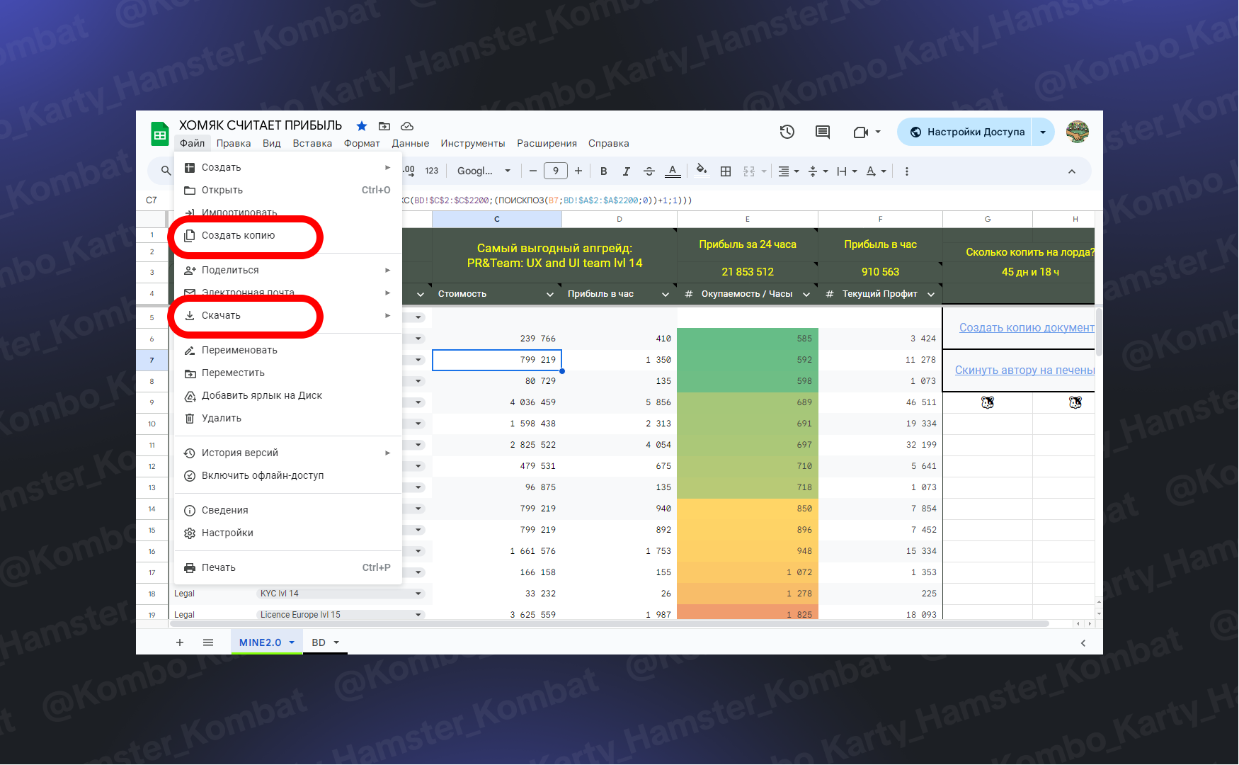The height and width of the screenshot is (765, 1239).
Task: Open the account avatar picture
Action: coord(1078,132)
